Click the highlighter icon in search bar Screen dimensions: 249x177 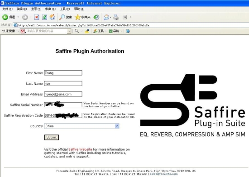(x=87, y=31)
